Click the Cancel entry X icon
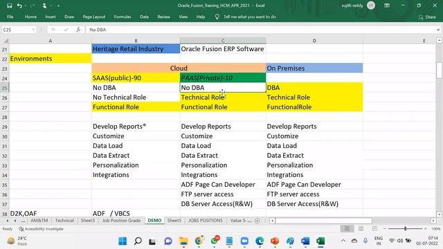 click(53, 30)
